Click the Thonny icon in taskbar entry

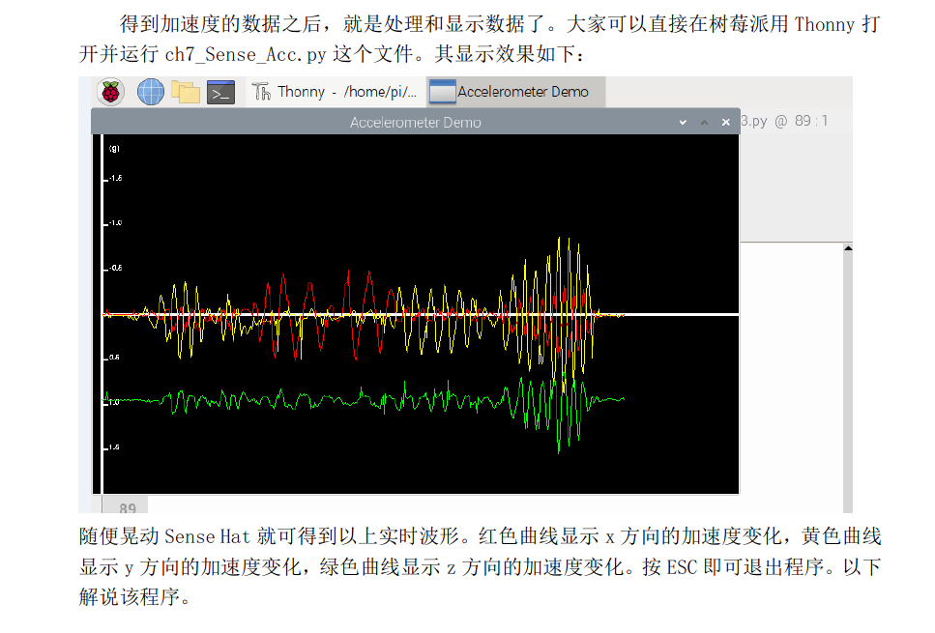261,92
